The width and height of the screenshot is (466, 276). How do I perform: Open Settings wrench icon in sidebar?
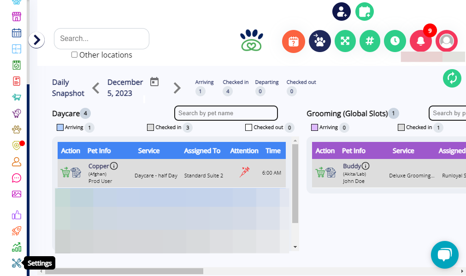(17, 263)
